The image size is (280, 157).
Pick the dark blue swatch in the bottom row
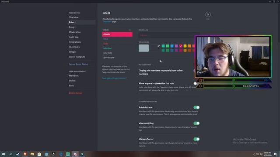[x=172, y=51]
